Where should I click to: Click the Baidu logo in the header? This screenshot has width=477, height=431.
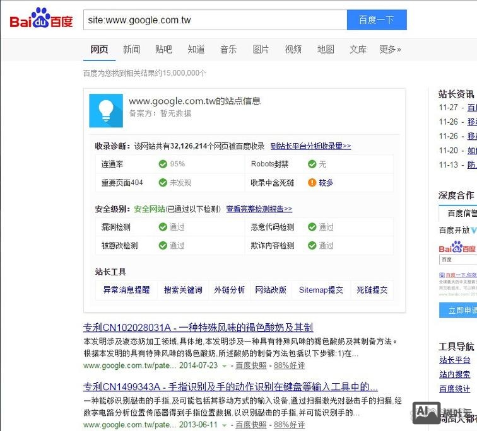pos(41,18)
